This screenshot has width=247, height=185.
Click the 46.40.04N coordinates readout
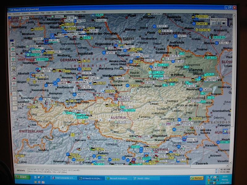click(225, 169)
